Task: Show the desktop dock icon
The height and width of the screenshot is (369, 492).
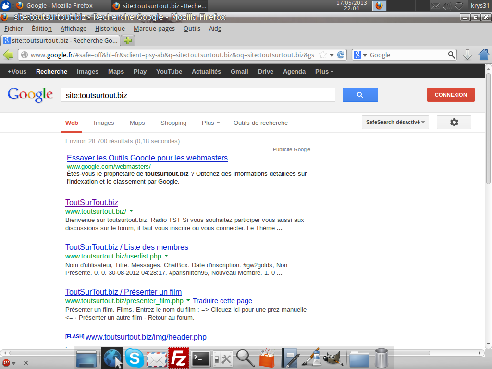Action: click(x=86, y=358)
